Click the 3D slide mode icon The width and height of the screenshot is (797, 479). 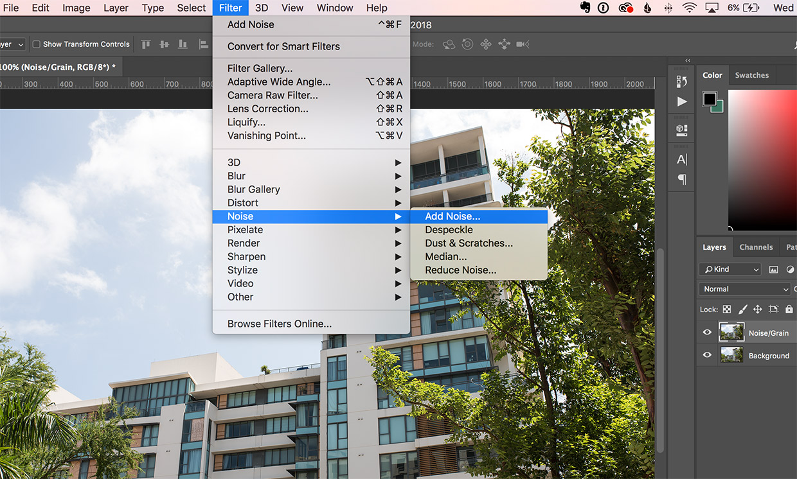click(504, 44)
